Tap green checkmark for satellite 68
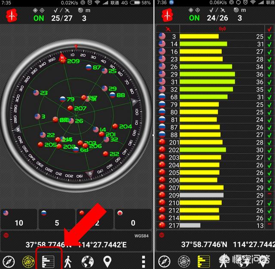The image size is (275, 269). click(269, 97)
